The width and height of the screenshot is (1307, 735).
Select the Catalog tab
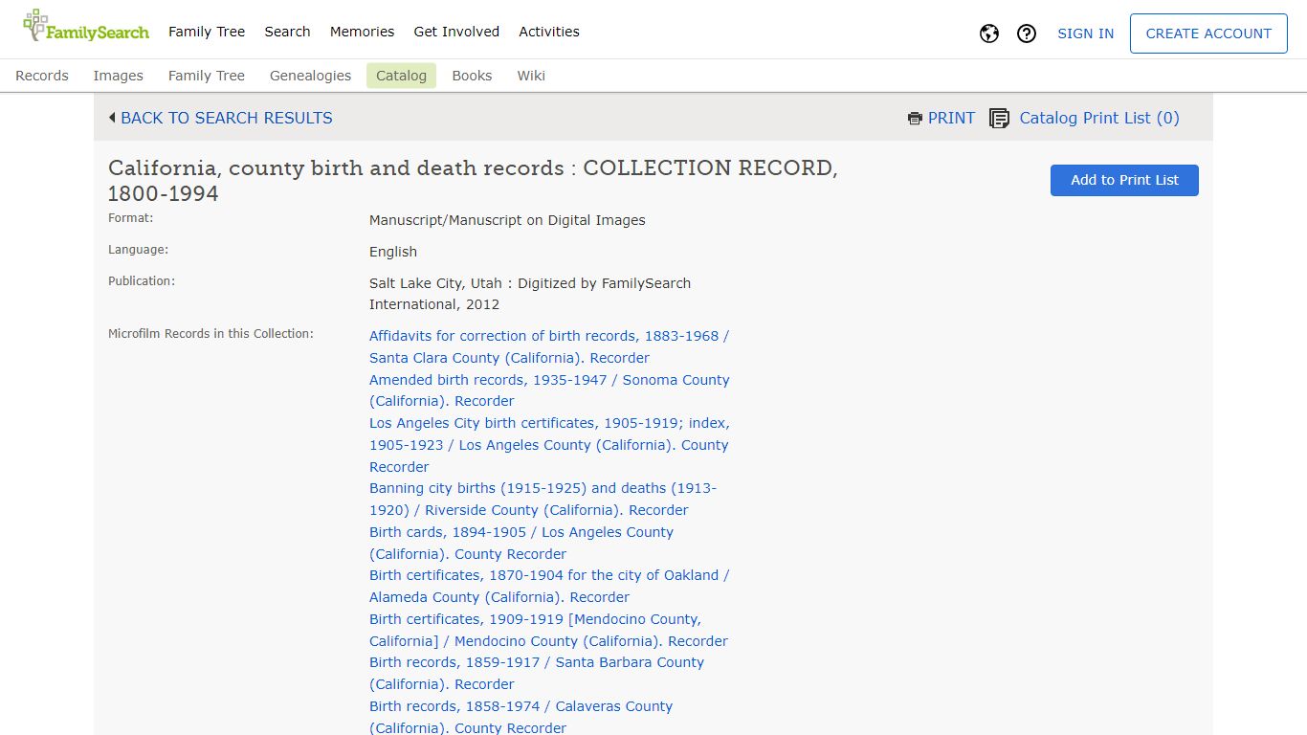pos(401,76)
